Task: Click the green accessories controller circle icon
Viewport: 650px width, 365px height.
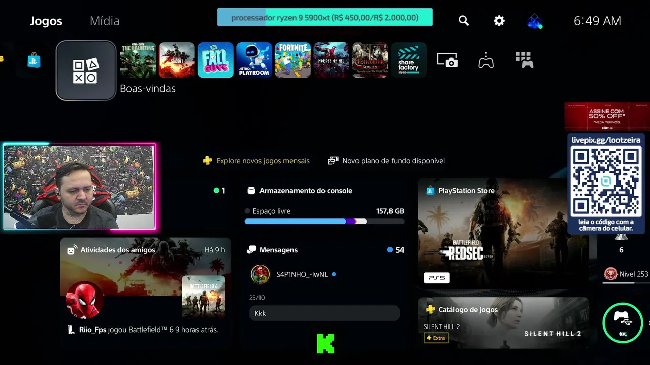Action: click(623, 322)
